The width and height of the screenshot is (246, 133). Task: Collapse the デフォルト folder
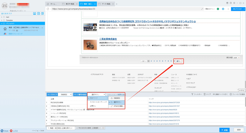pos(2,24)
